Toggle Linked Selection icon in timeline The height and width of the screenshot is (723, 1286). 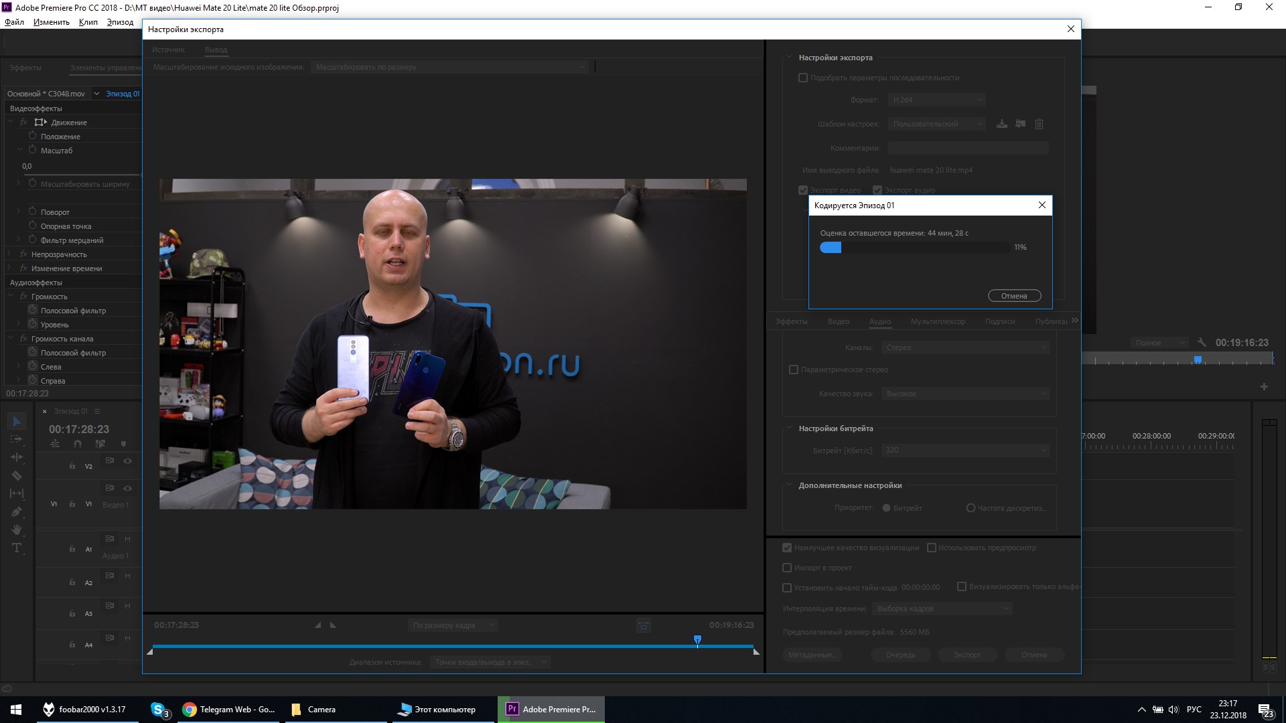(100, 444)
